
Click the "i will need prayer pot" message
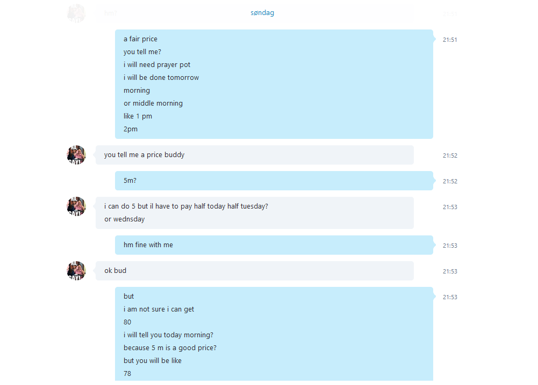[x=157, y=65]
